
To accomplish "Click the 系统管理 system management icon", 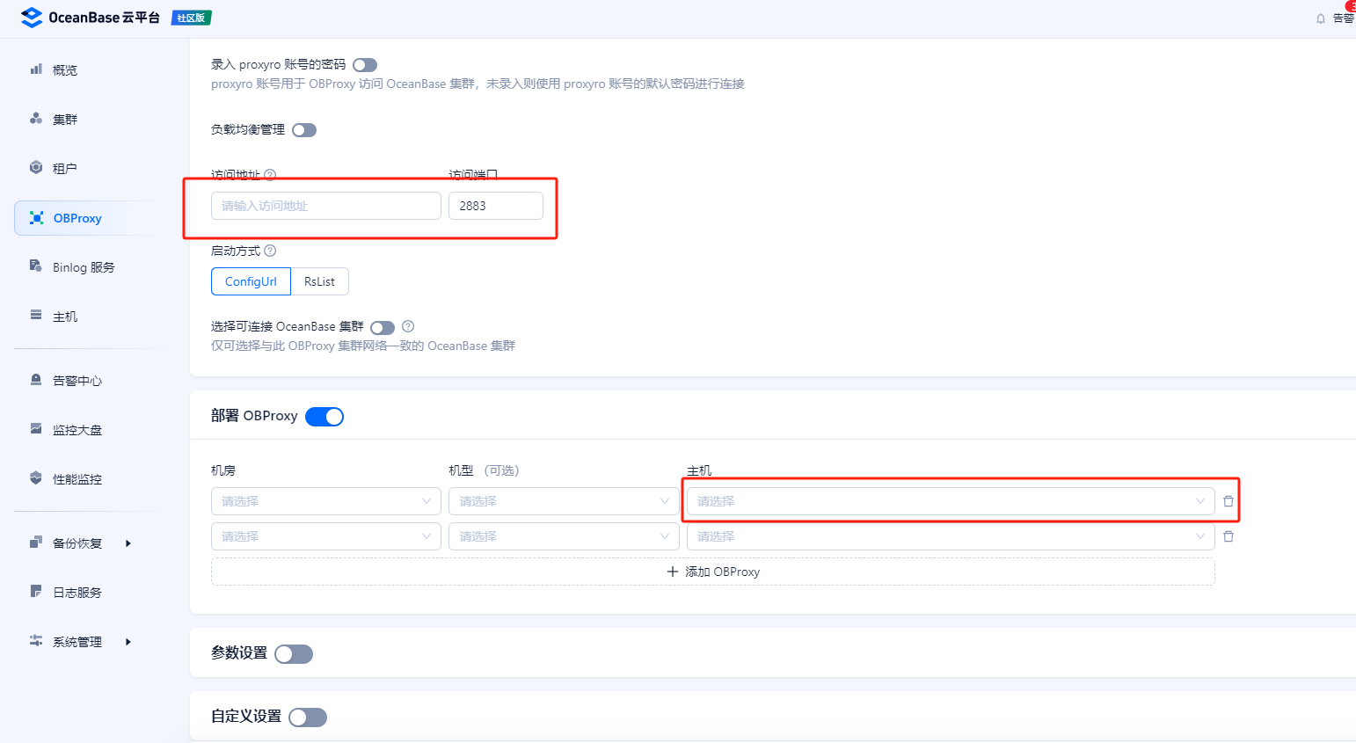I will tap(36, 640).
